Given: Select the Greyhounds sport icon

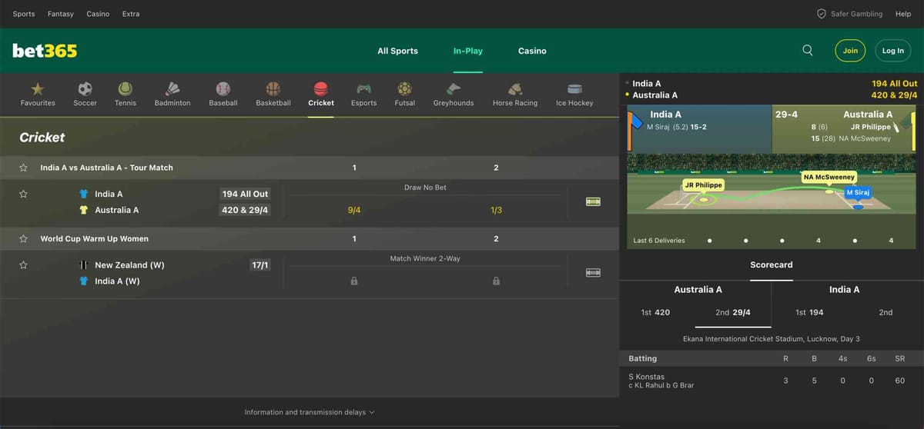Looking at the screenshot, I should [x=454, y=89].
